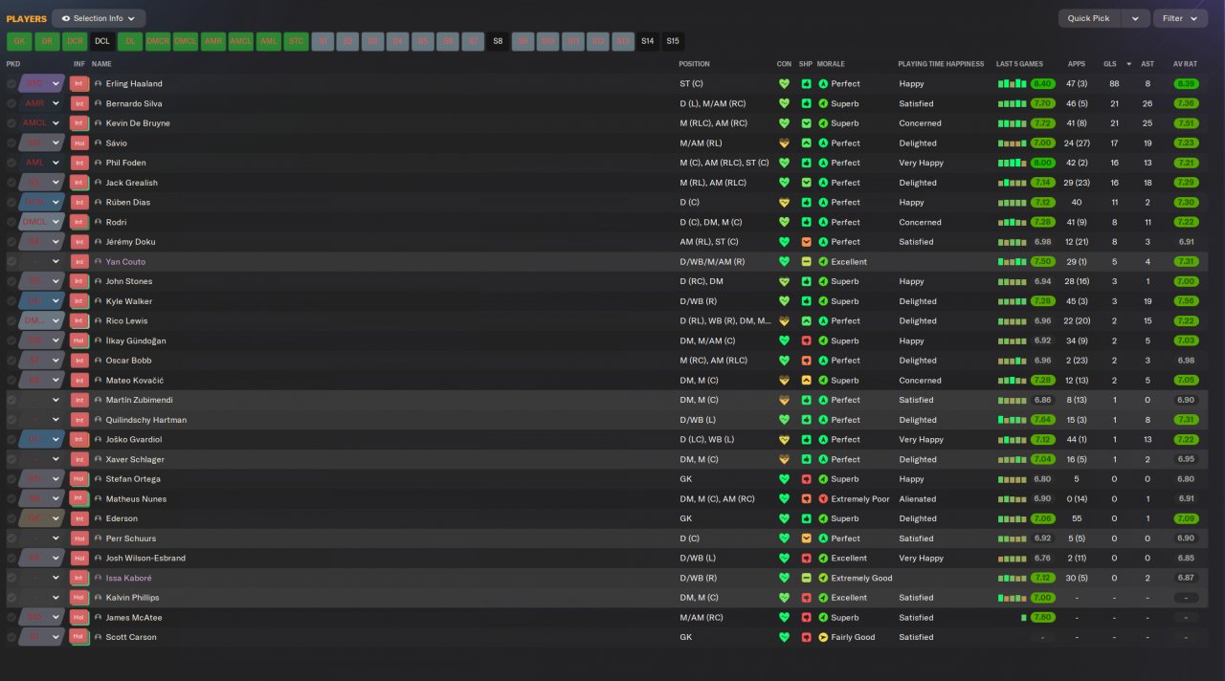Select the STC position slot tab

297,41
